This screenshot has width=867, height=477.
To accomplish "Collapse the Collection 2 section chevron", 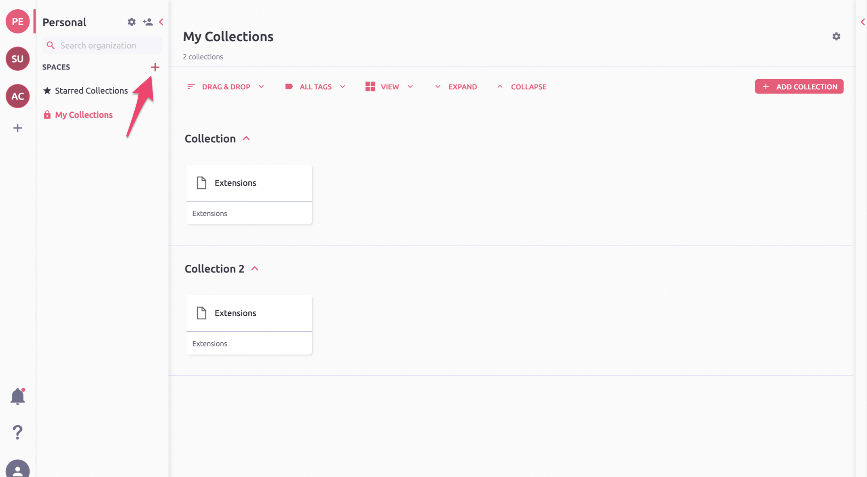I will coord(255,269).
